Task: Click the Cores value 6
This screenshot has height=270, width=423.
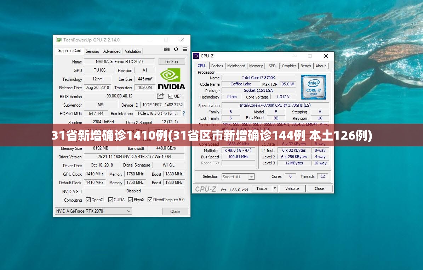Action: point(290,176)
